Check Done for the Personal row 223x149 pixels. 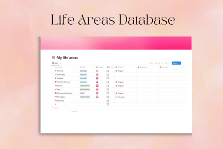click(x=108, y=71)
